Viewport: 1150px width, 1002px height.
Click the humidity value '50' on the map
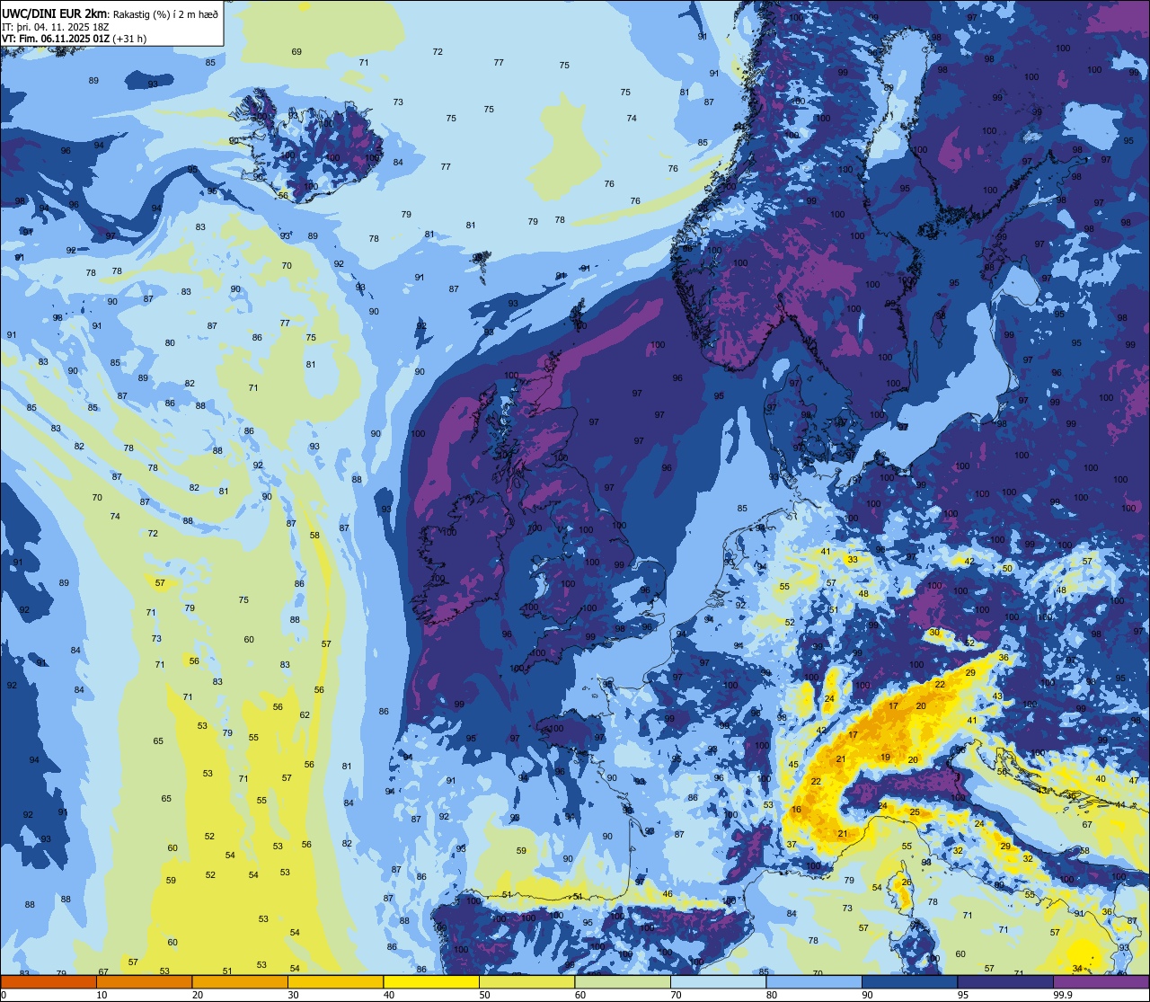[x=1007, y=568]
